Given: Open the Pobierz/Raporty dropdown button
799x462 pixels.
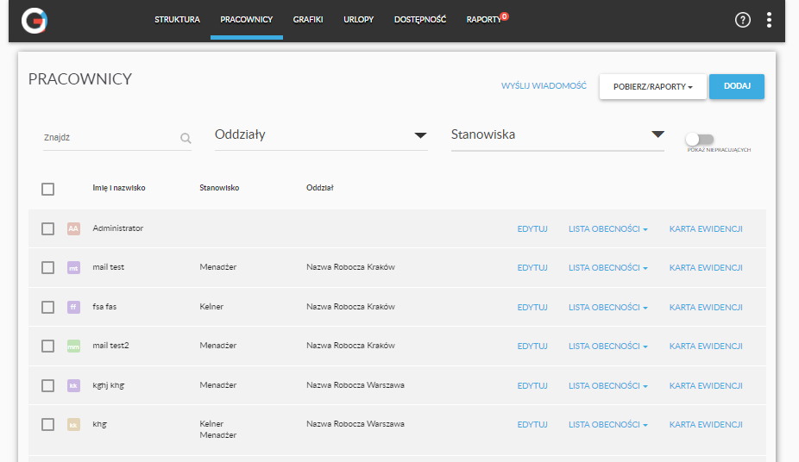Looking at the screenshot, I should point(653,86).
